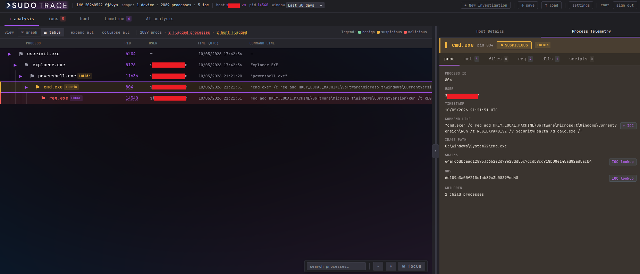Screen dimensions: 640x274
Task: Click the FOCAL badge on reg.exe row
Action: (76, 98)
